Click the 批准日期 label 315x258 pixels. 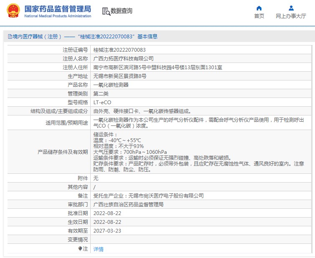(x=78, y=213)
